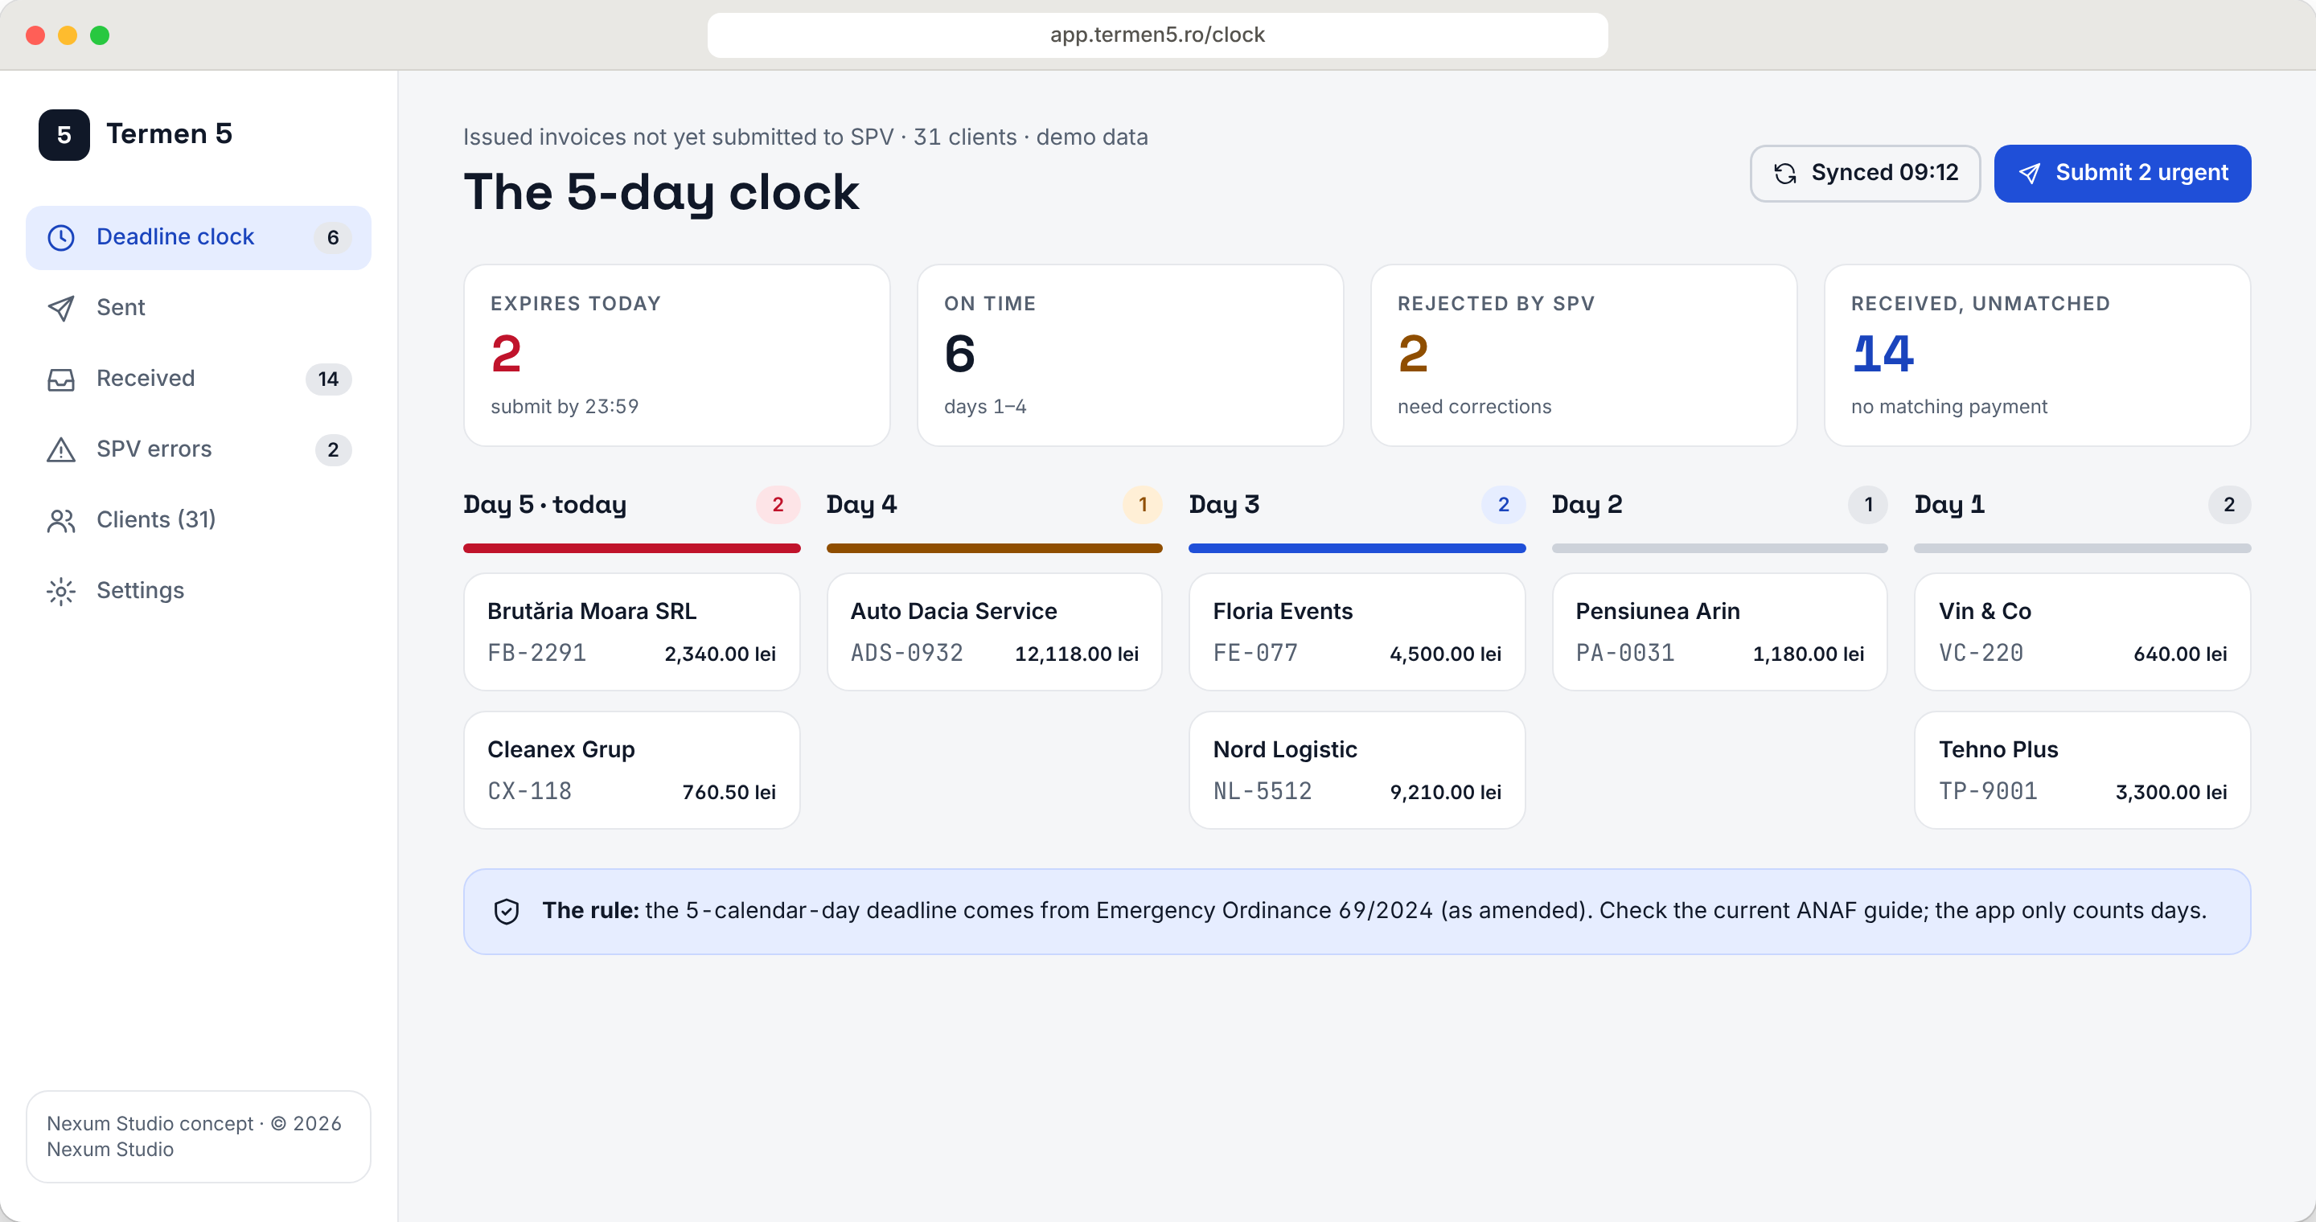Click the send icon in Submit 2 urgent
The width and height of the screenshot is (2316, 1222).
2029,174
